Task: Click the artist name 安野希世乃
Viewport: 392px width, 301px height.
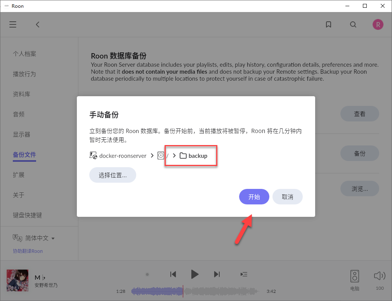Action: click(x=46, y=285)
